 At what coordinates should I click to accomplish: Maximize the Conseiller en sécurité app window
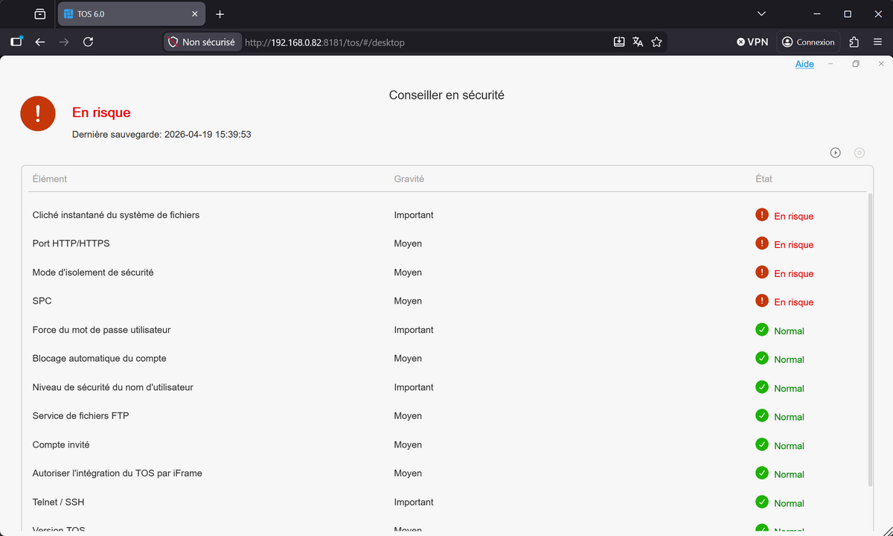tap(856, 64)
